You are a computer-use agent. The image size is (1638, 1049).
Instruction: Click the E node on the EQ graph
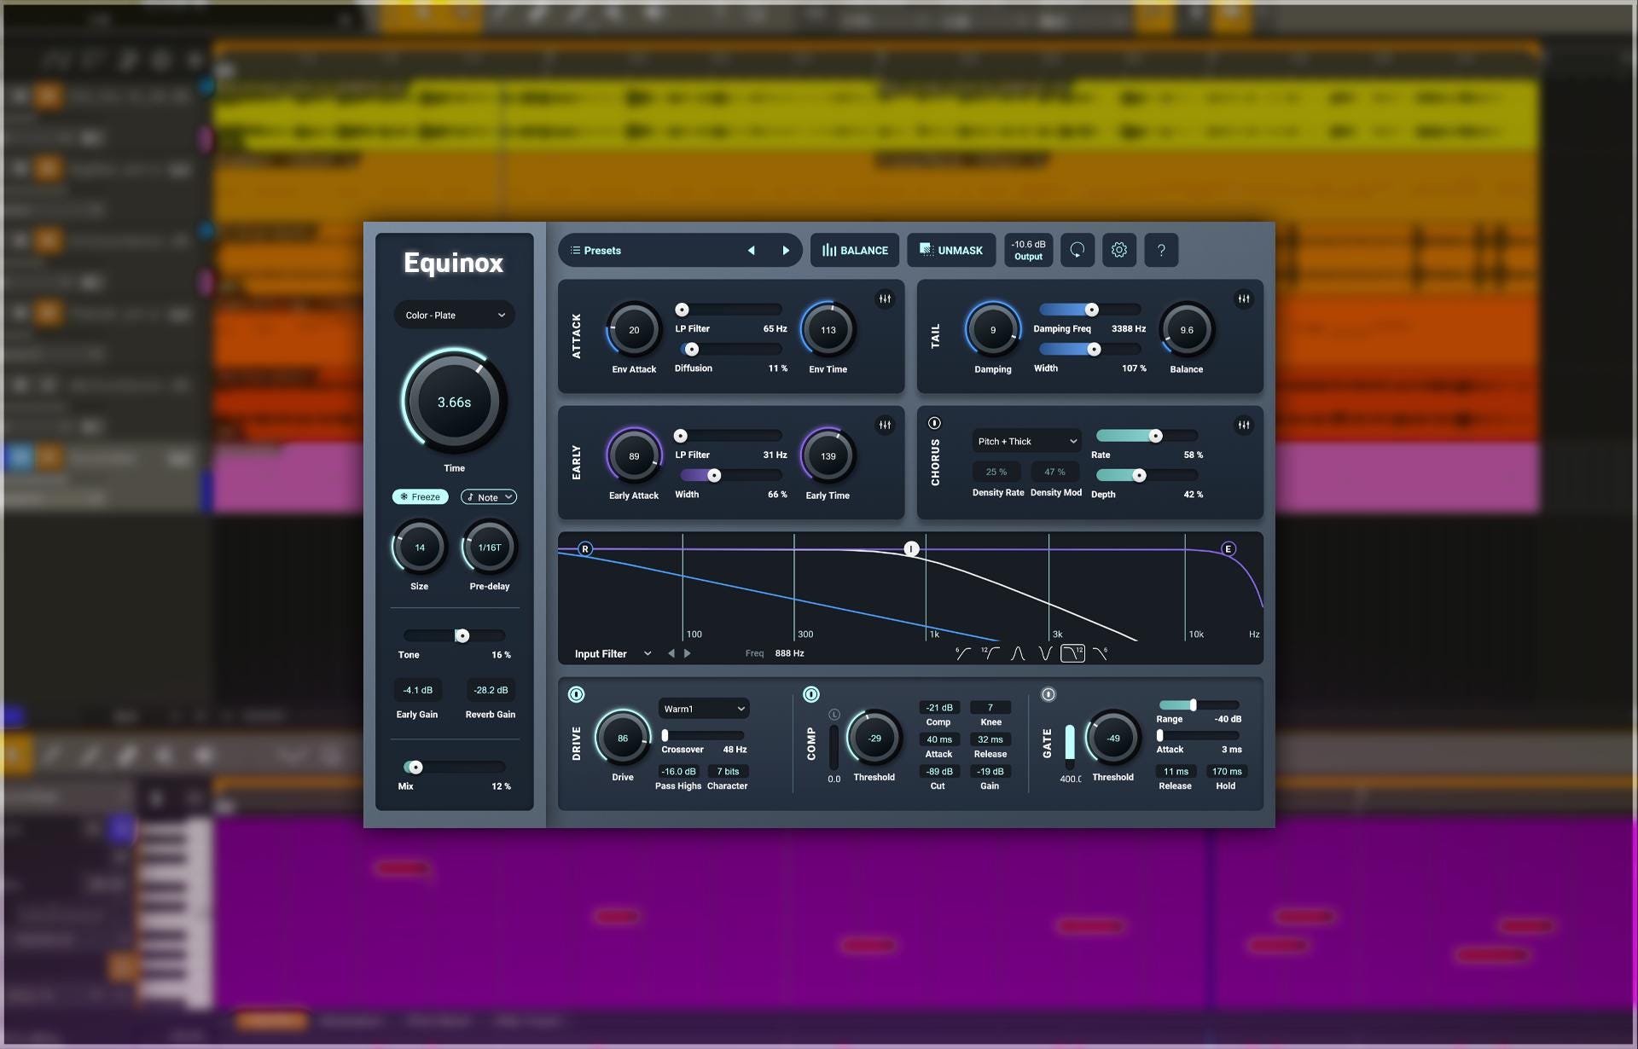coord(1228,548)
